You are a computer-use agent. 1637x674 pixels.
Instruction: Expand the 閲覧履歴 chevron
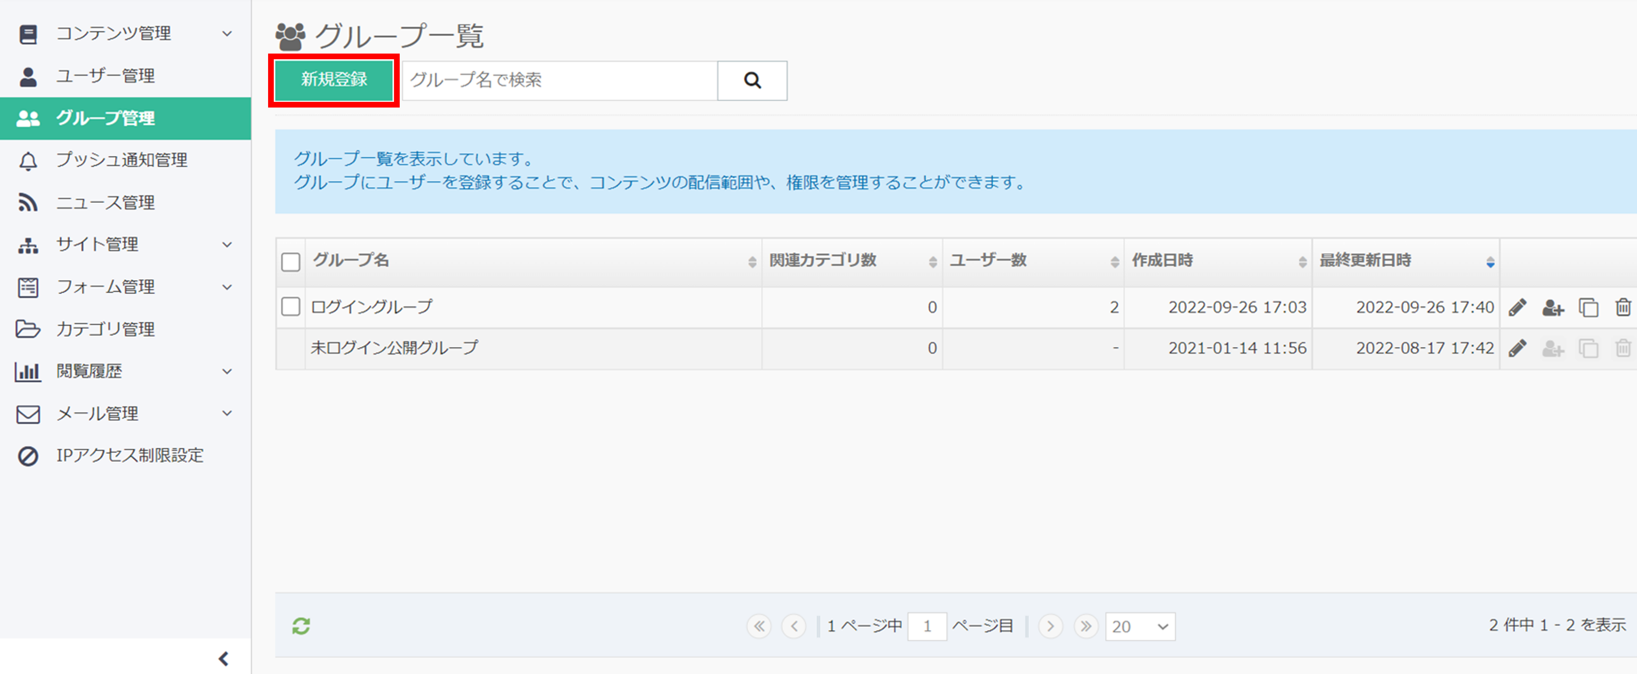click(227, 371)
